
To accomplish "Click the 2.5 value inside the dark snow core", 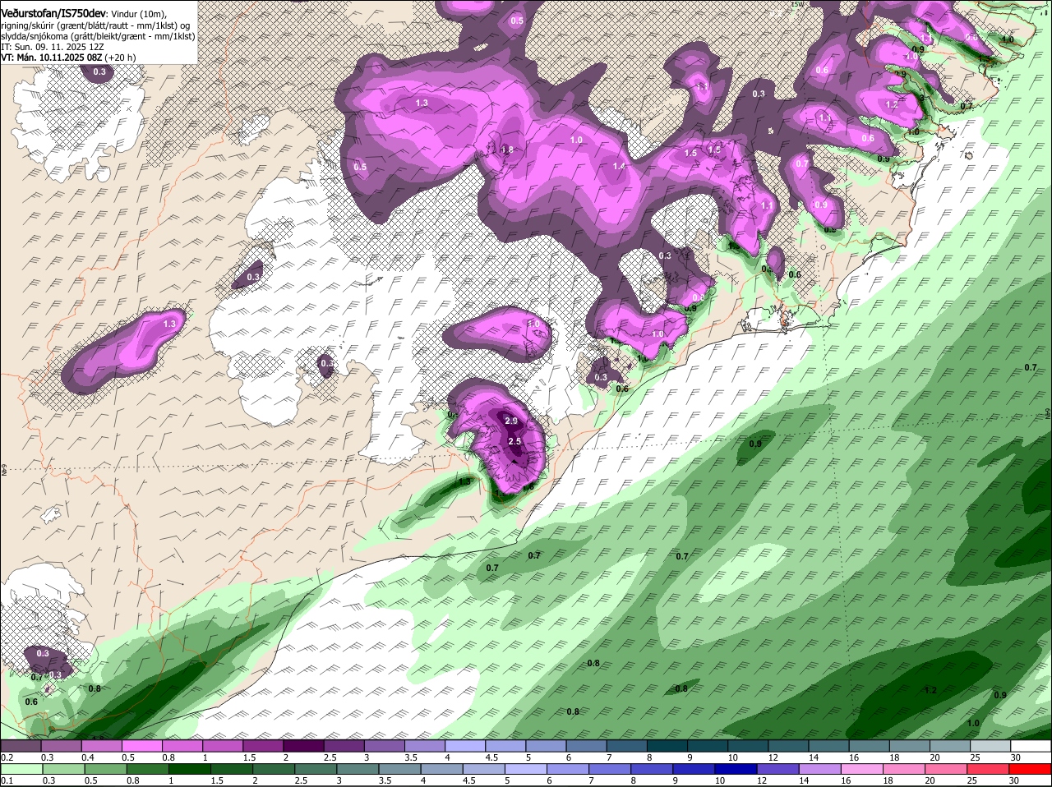I will 515,441.
